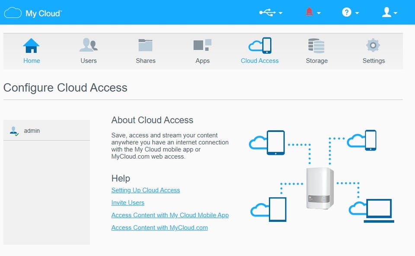
Task: Open Access Content with My Cloud Mobile App link
Action: pos(170,215)
